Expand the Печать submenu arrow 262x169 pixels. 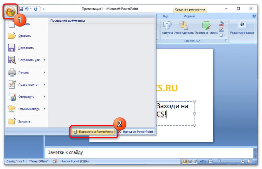(45, 72)
